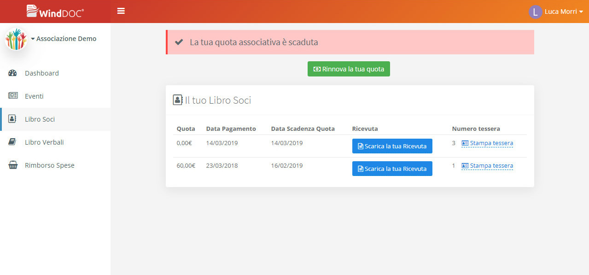
Task: Click the Libro Verbali book icon
Action: pyautogui.click(x=12, y=142)
